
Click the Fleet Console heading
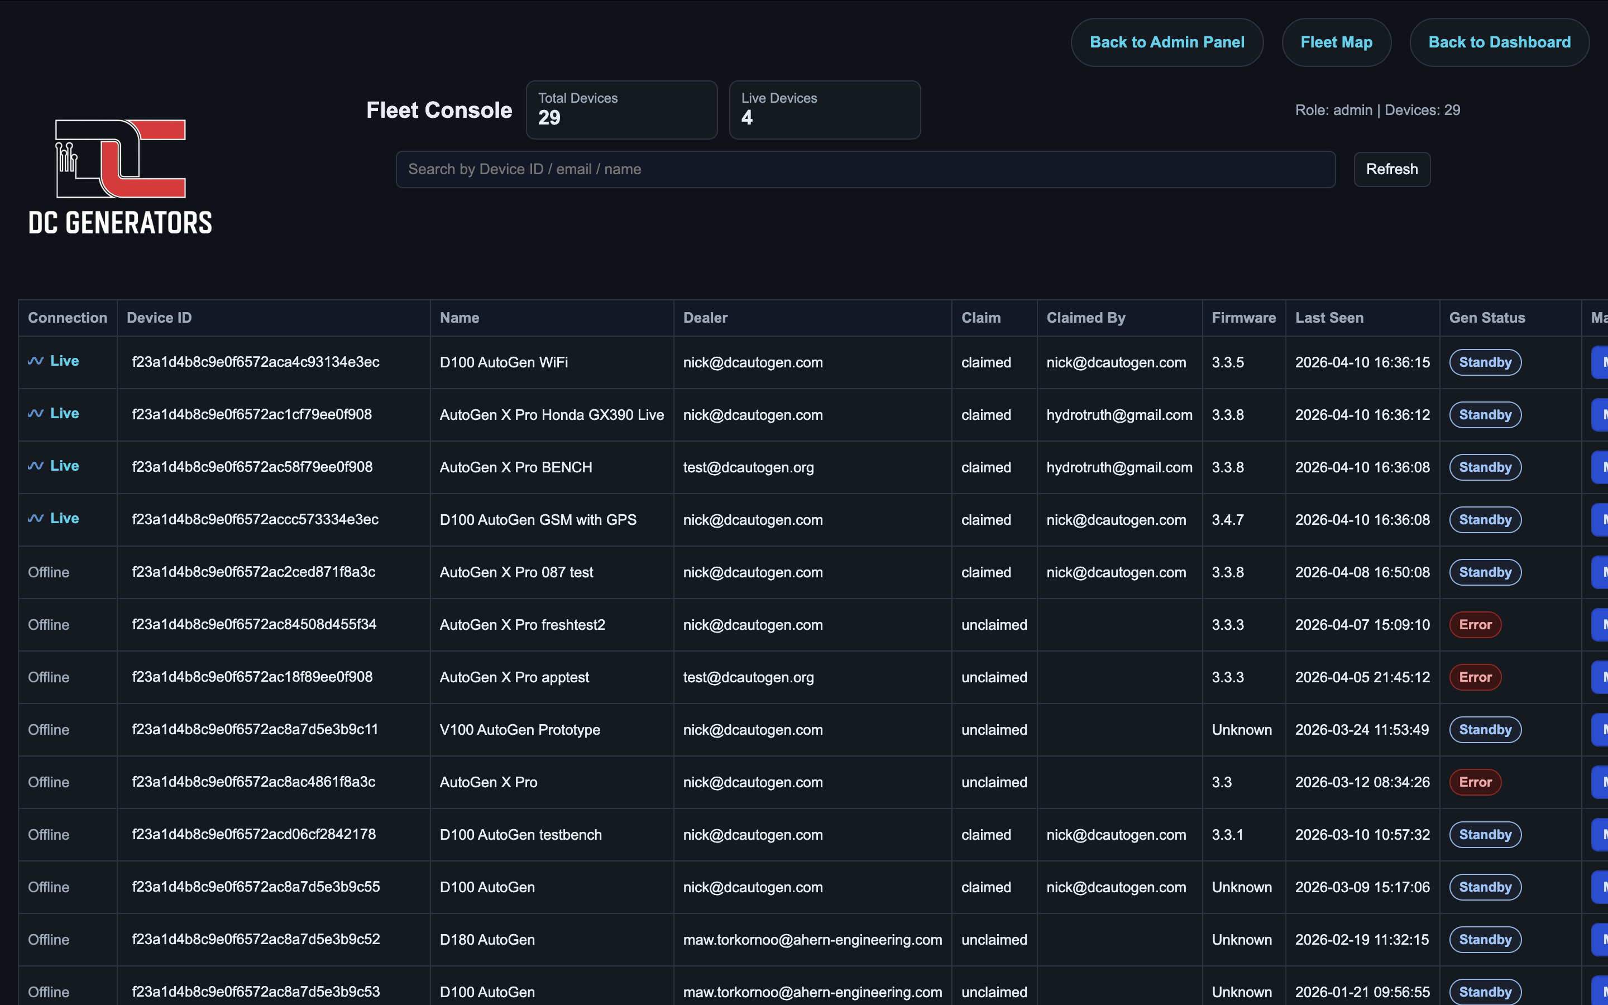(x=439, y=111)
